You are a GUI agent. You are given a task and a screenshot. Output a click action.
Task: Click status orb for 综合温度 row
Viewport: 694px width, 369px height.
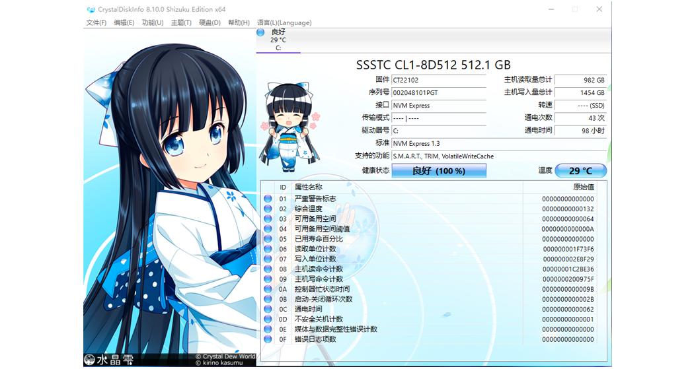268,209
